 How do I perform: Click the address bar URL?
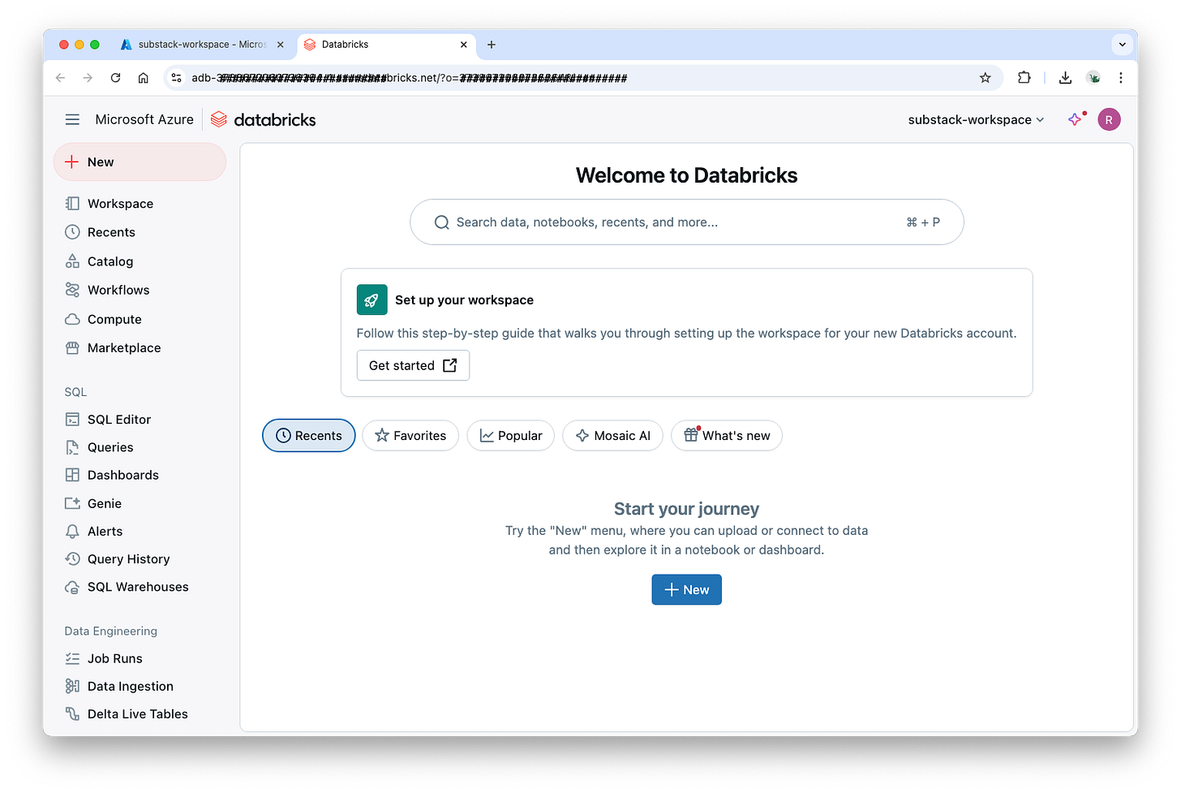(409, 78)
